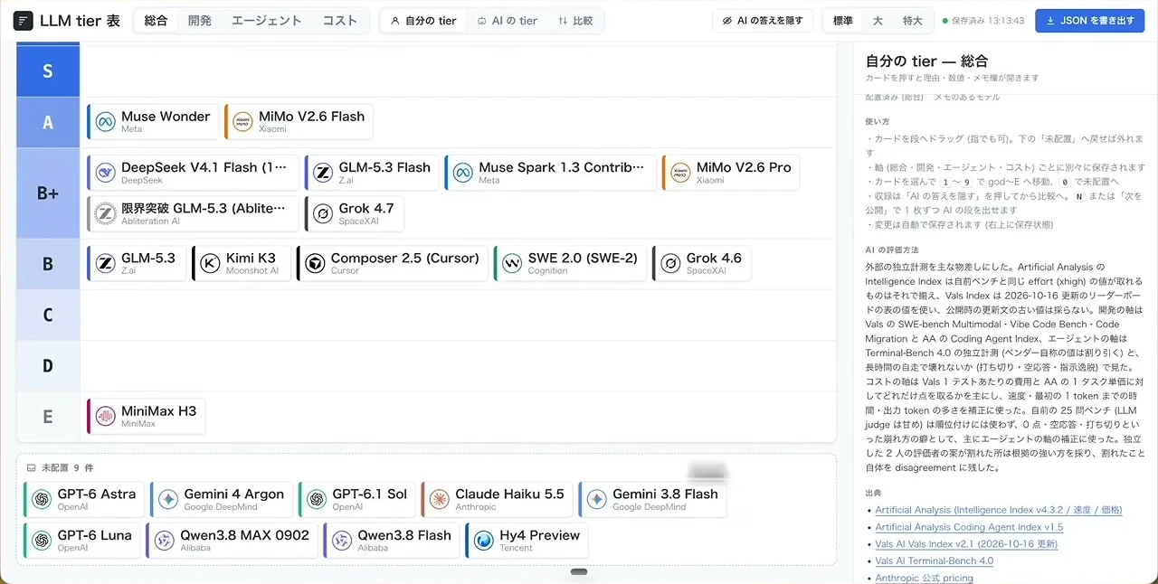Click the Cursor logo on Composer 2.5
The image size is (1158, 584).
(315, 263)
